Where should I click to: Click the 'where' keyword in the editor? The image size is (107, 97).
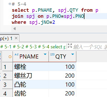[19, 22]
